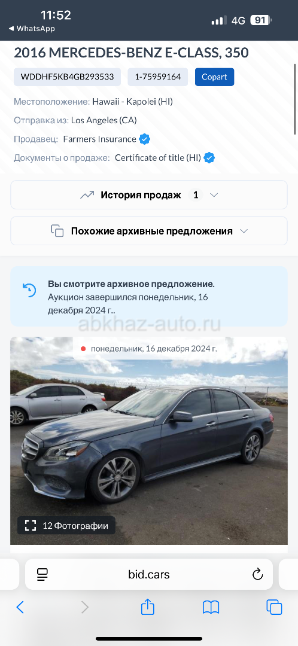The width and height of the screenshot is (298, 646).
Task: Tap the fullscreen photo gallery icon
Action: pyautogui.click(x=31, y=525)
